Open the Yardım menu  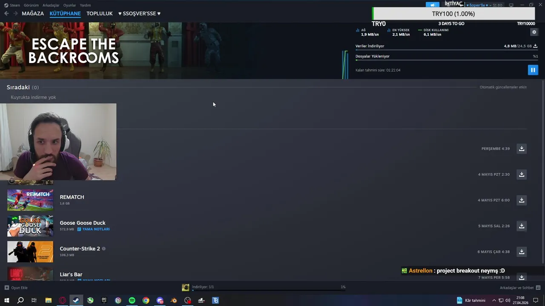pyautogui.click(x=85, y=5)
